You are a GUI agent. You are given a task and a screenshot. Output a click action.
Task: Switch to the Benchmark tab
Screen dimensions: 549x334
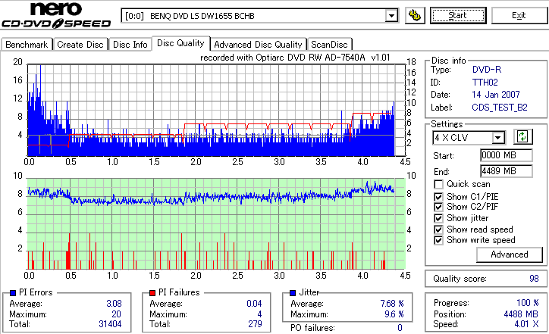27,45
